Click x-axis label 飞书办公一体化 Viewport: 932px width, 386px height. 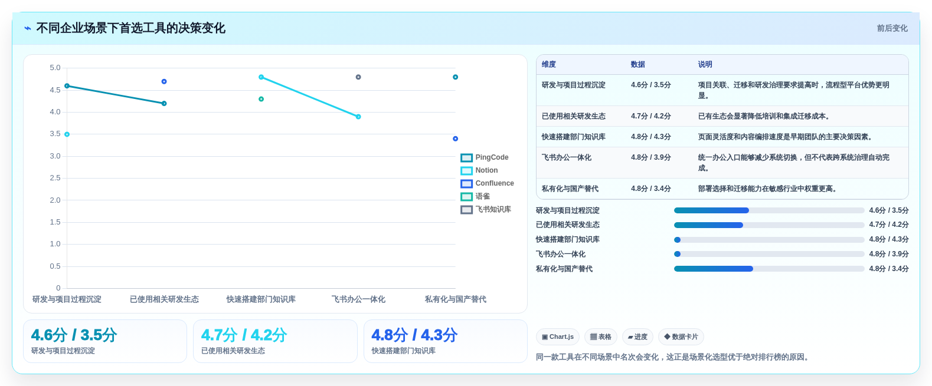tap(358, 299)
